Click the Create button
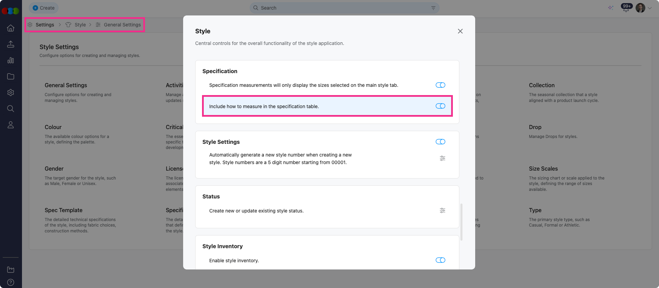Screen dimensions: 659x288 point(44,8)
